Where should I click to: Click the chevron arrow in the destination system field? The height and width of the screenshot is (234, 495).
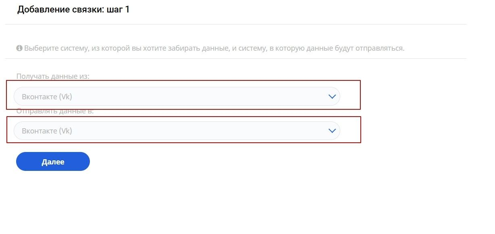[x=332, y=131]
